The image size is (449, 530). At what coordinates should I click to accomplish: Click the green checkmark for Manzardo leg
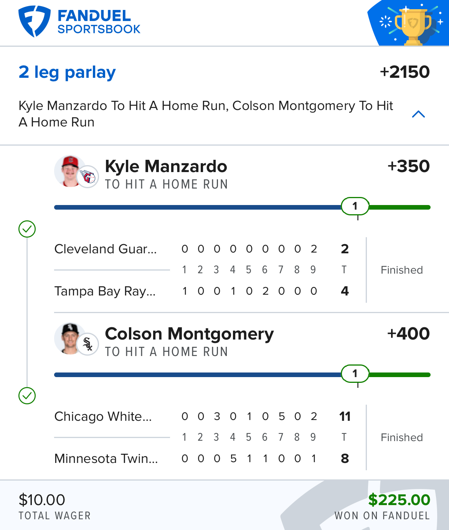[27, 229]
